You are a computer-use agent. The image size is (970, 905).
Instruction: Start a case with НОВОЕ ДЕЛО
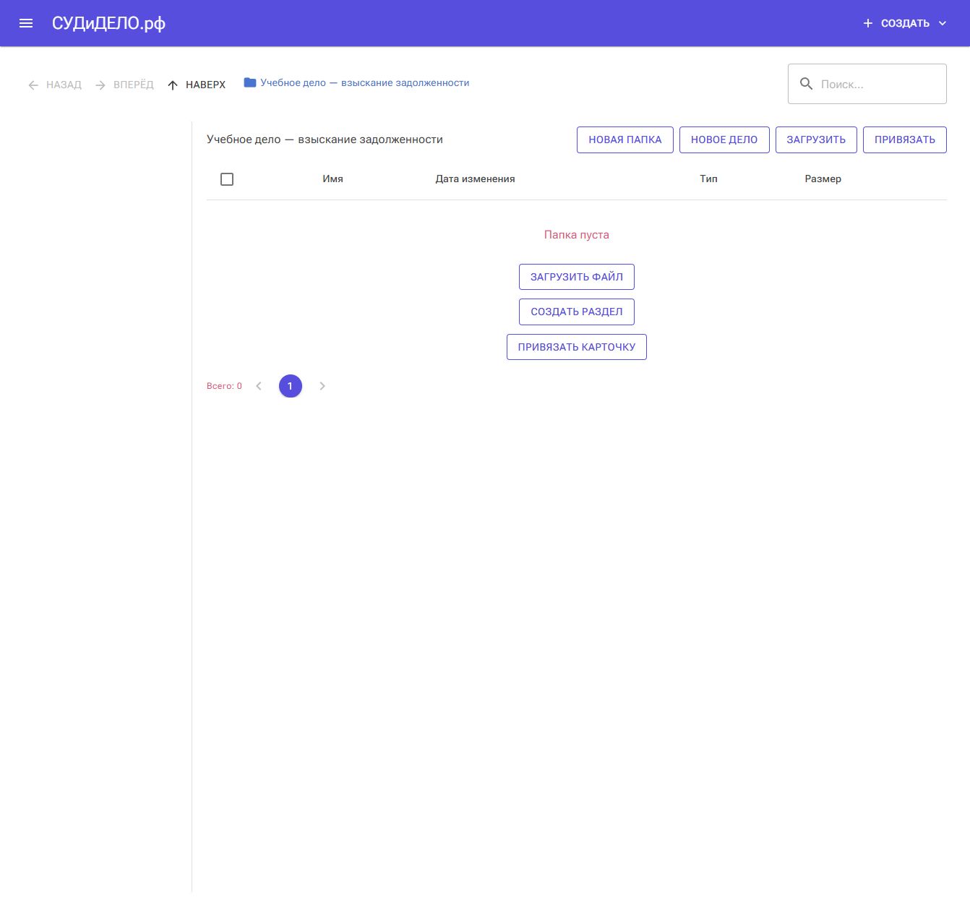click(724, 140)
